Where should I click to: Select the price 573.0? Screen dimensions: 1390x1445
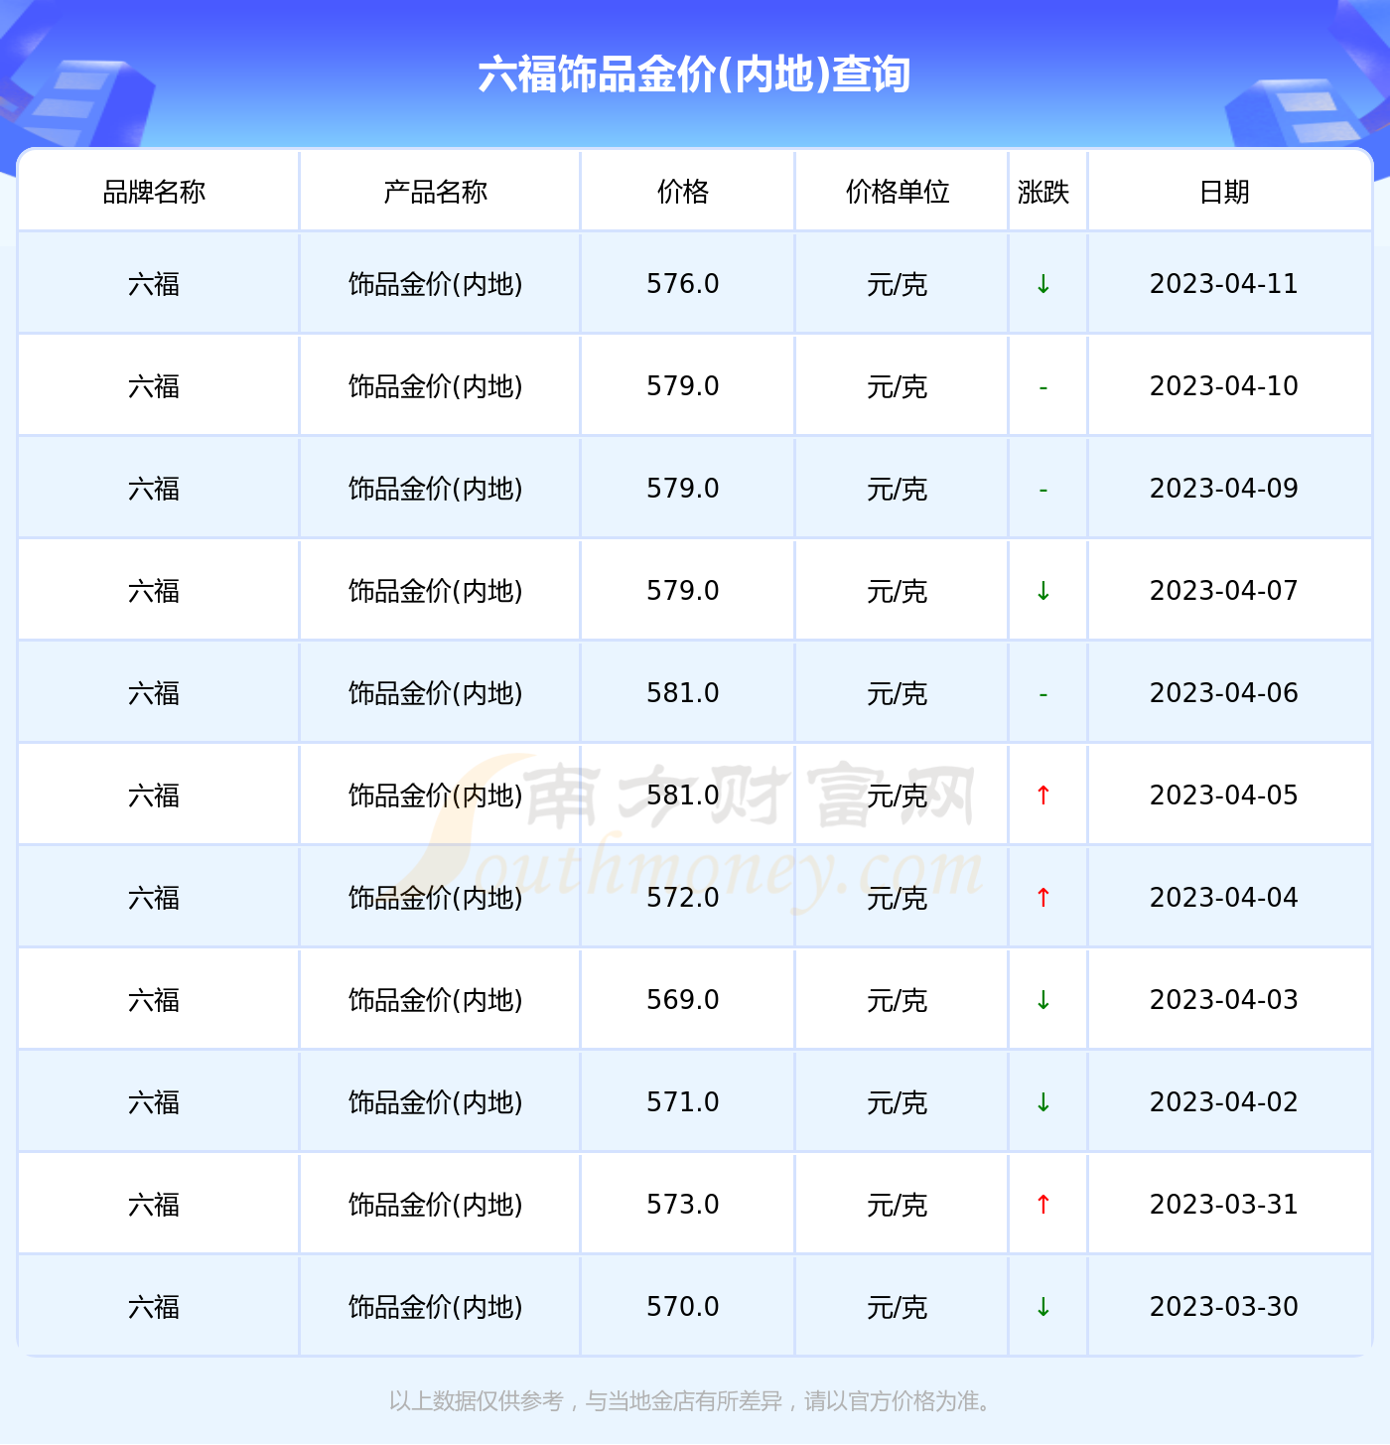pos(683,1205)
